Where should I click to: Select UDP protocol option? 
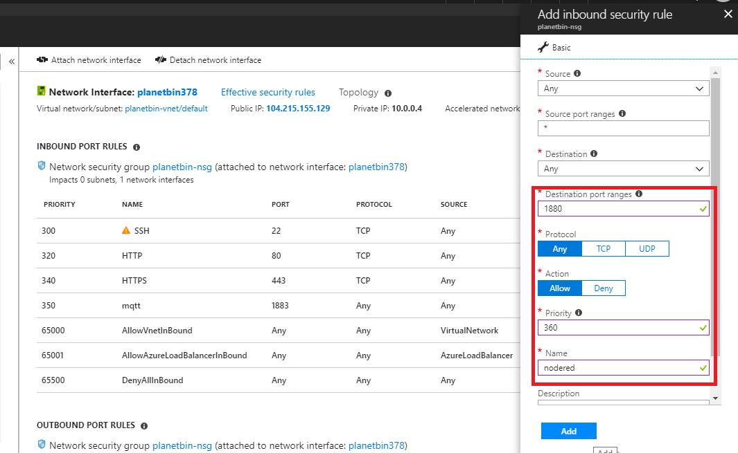coord(647,248)
